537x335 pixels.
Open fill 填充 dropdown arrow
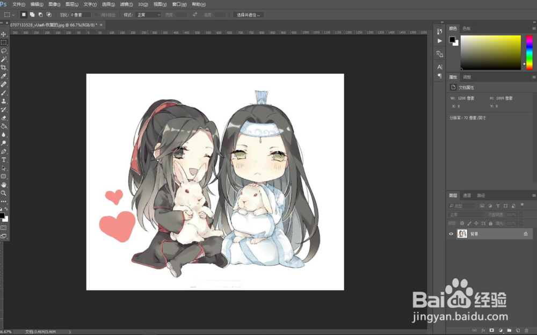click(x=521, y=223)
